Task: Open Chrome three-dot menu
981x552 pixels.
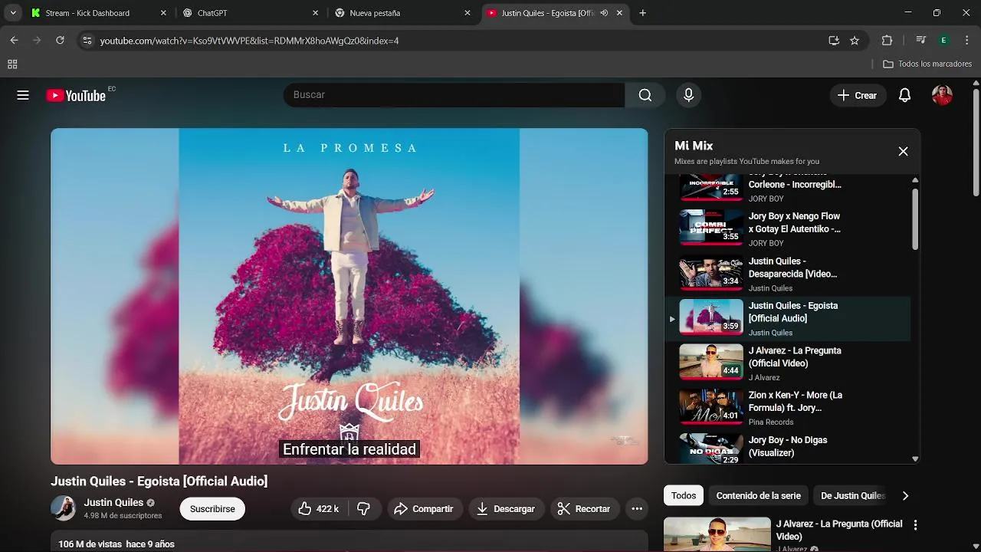Action: click(966, 41)
